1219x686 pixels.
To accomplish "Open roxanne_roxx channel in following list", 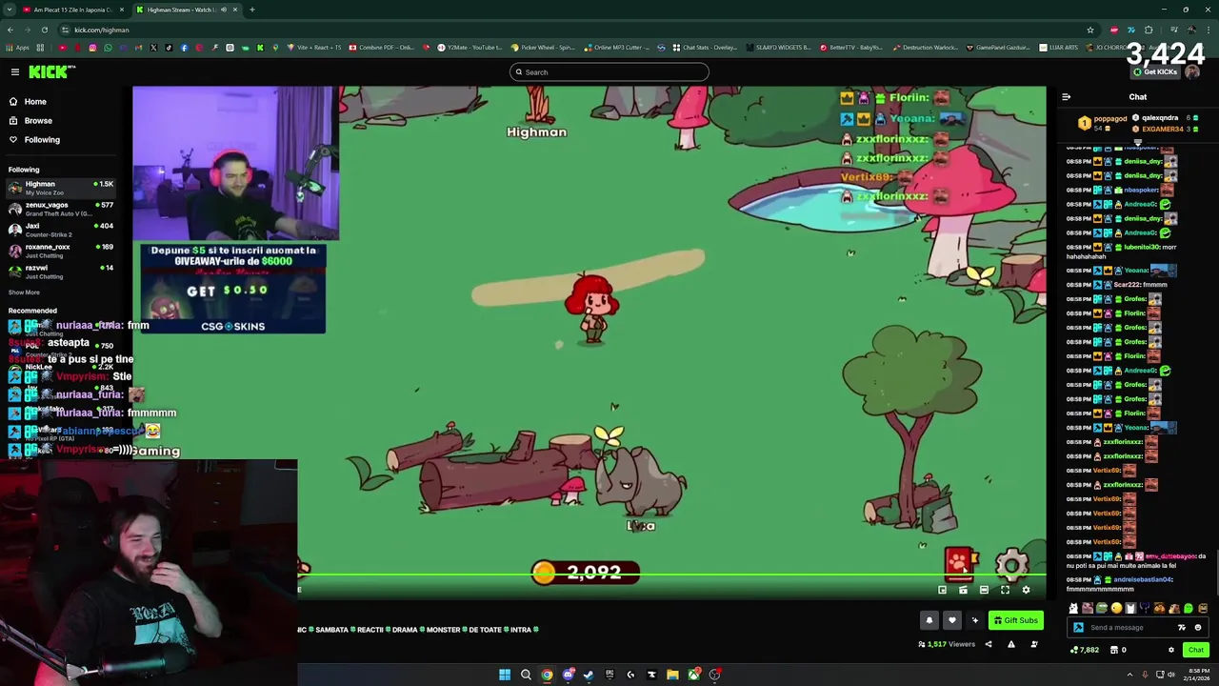I will (x=59, y=251).
